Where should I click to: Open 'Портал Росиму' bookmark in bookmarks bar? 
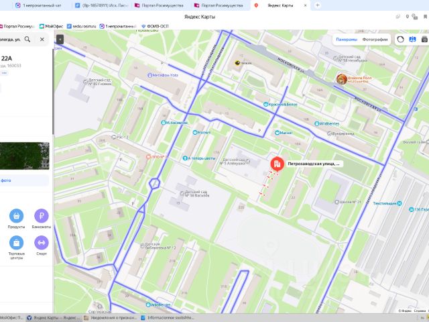[17, 26]
